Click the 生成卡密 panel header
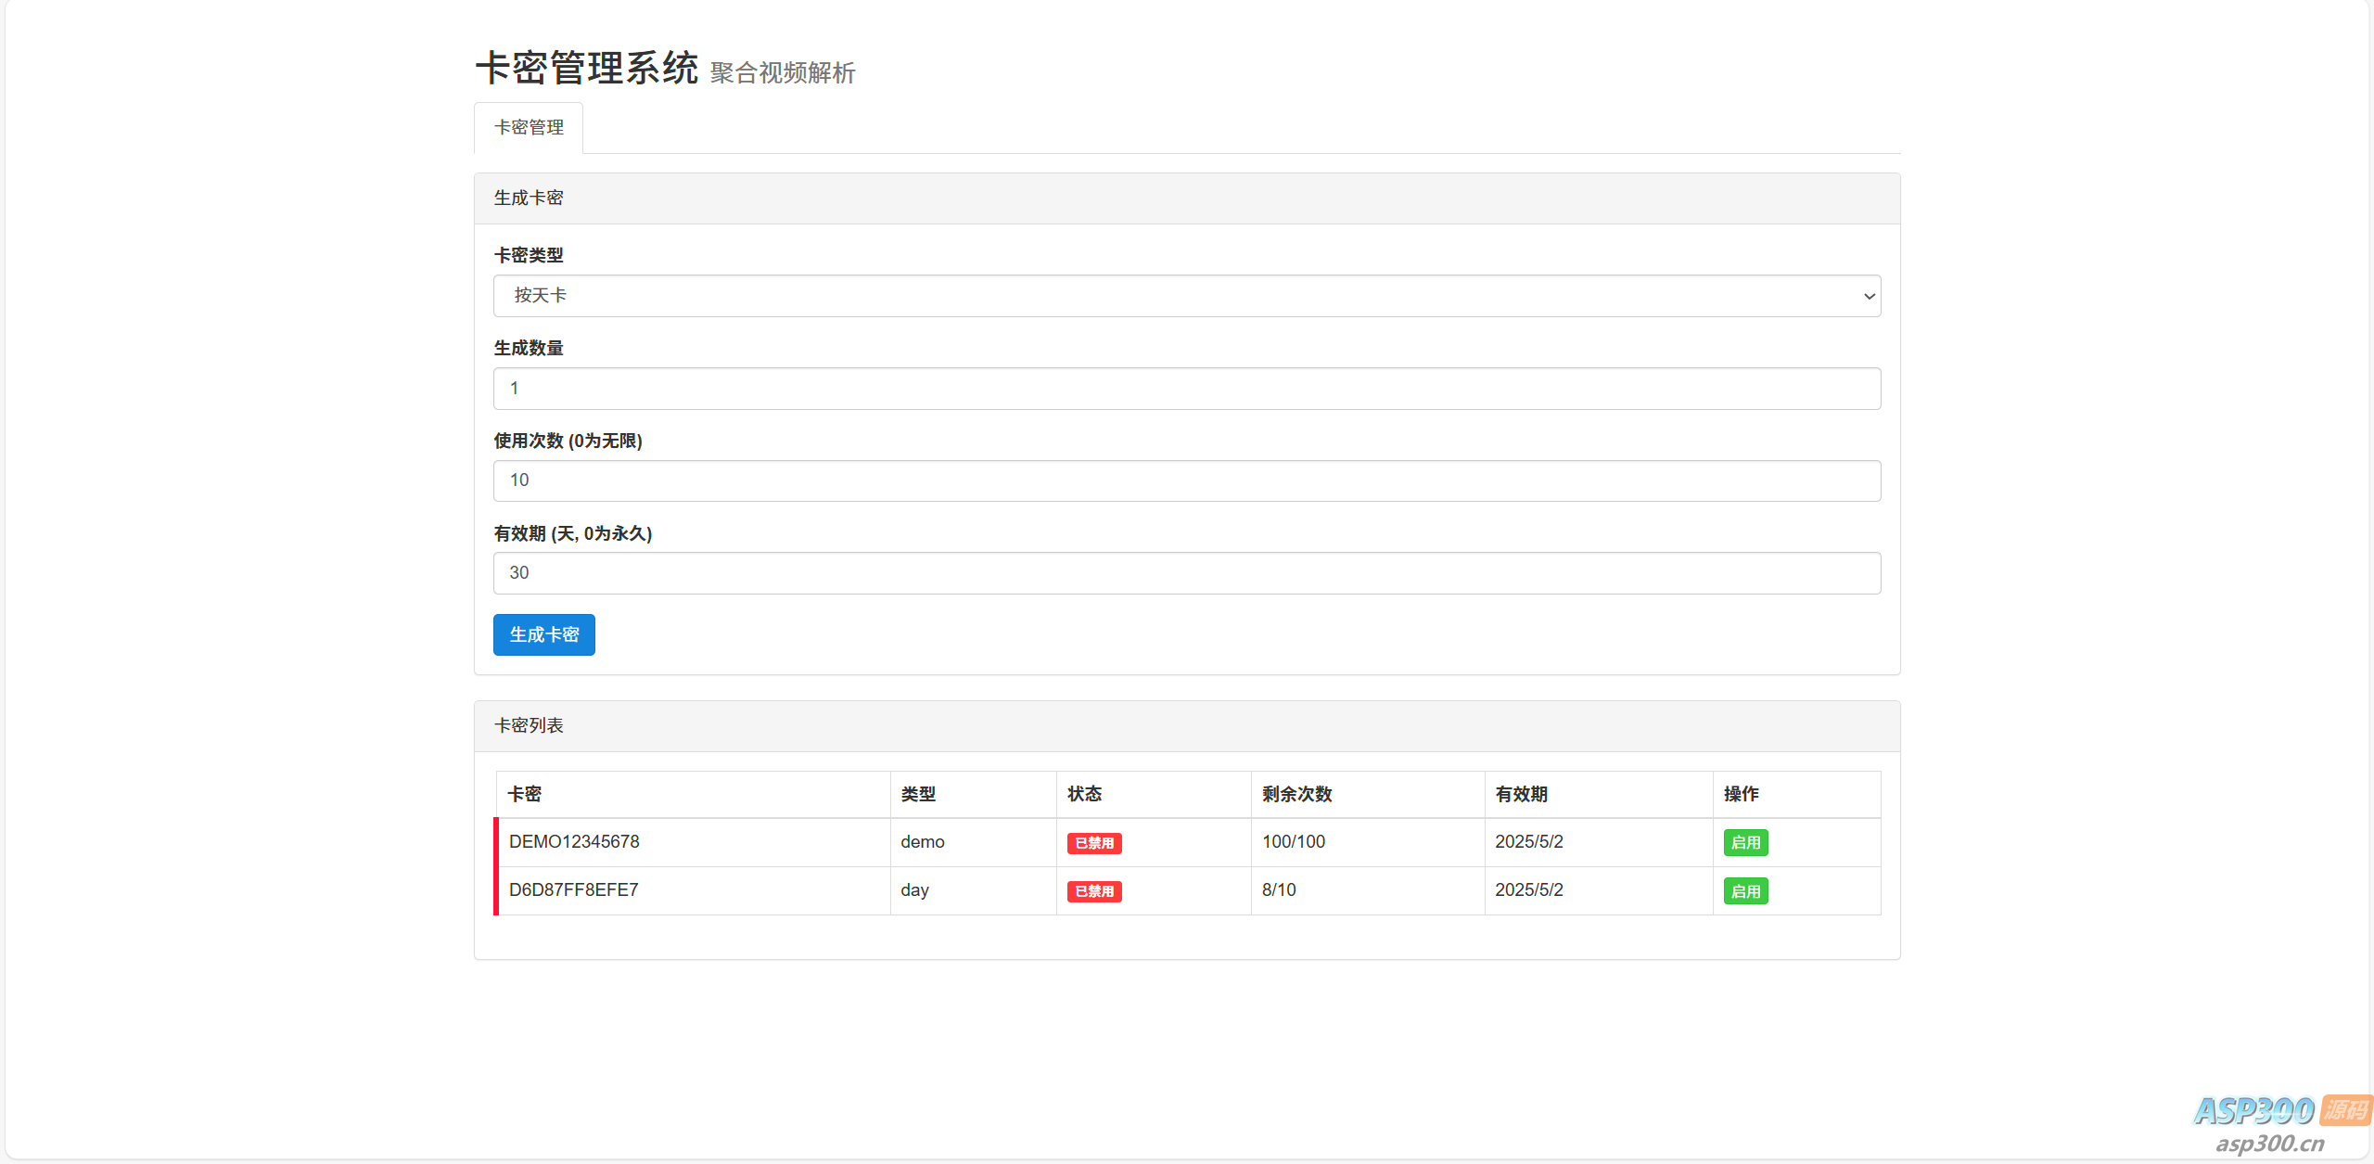 click(x=529, y=197)
